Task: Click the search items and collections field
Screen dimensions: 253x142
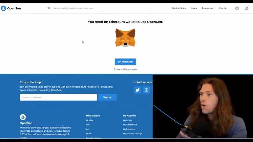Action: pos(101,8)
